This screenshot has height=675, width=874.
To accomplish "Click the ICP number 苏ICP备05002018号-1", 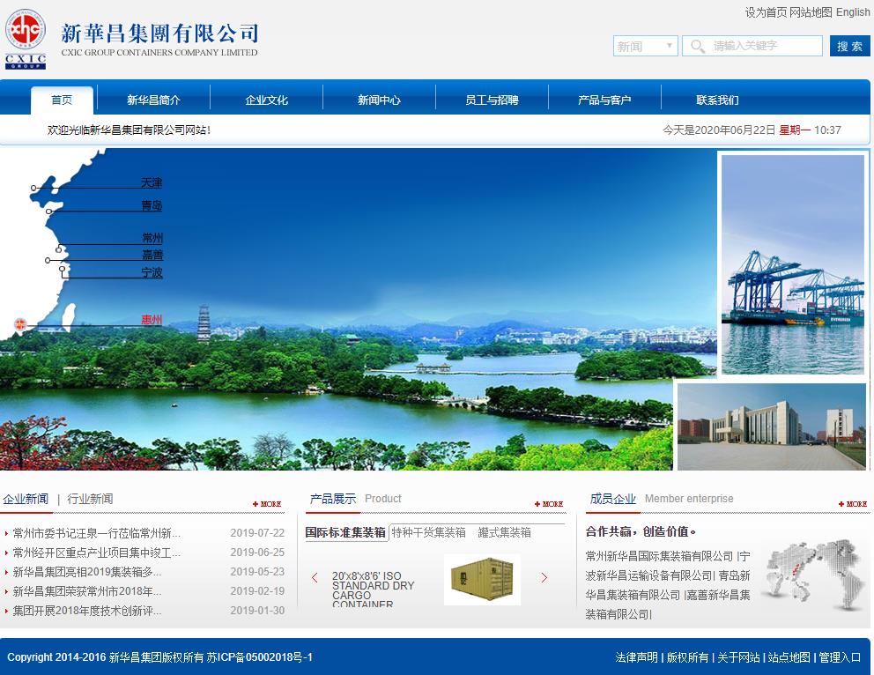I will click(x=260, y=657).
